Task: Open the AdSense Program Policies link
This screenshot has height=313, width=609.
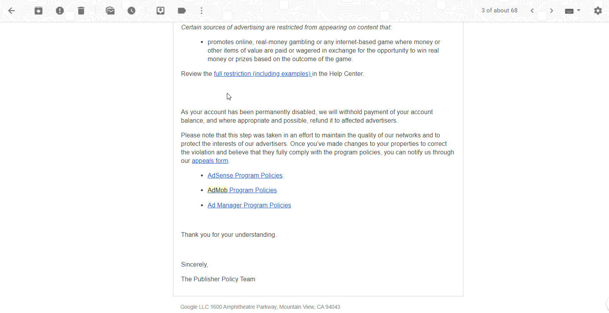Action: click(245, 176)
